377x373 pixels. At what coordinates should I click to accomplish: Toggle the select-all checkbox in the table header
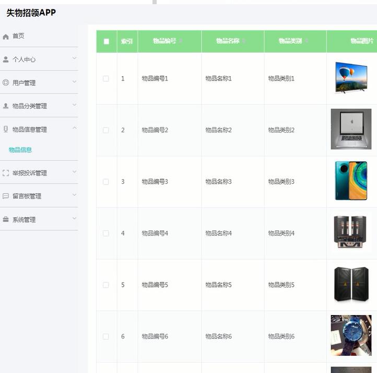pyautogui.click(x=107, y=41)
